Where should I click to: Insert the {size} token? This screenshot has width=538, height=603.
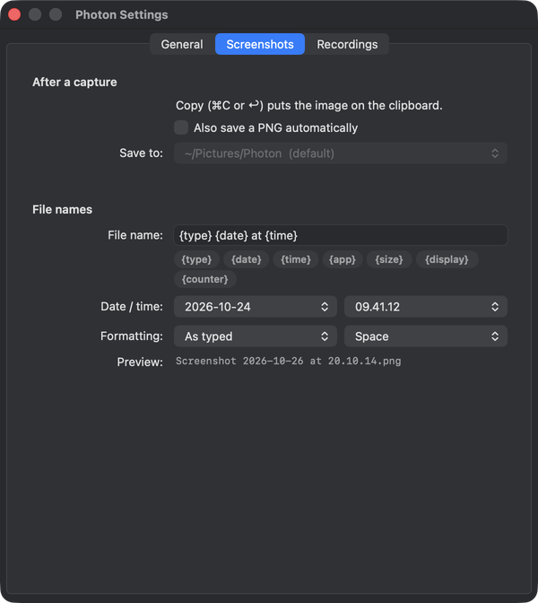[x=389, y=259]
